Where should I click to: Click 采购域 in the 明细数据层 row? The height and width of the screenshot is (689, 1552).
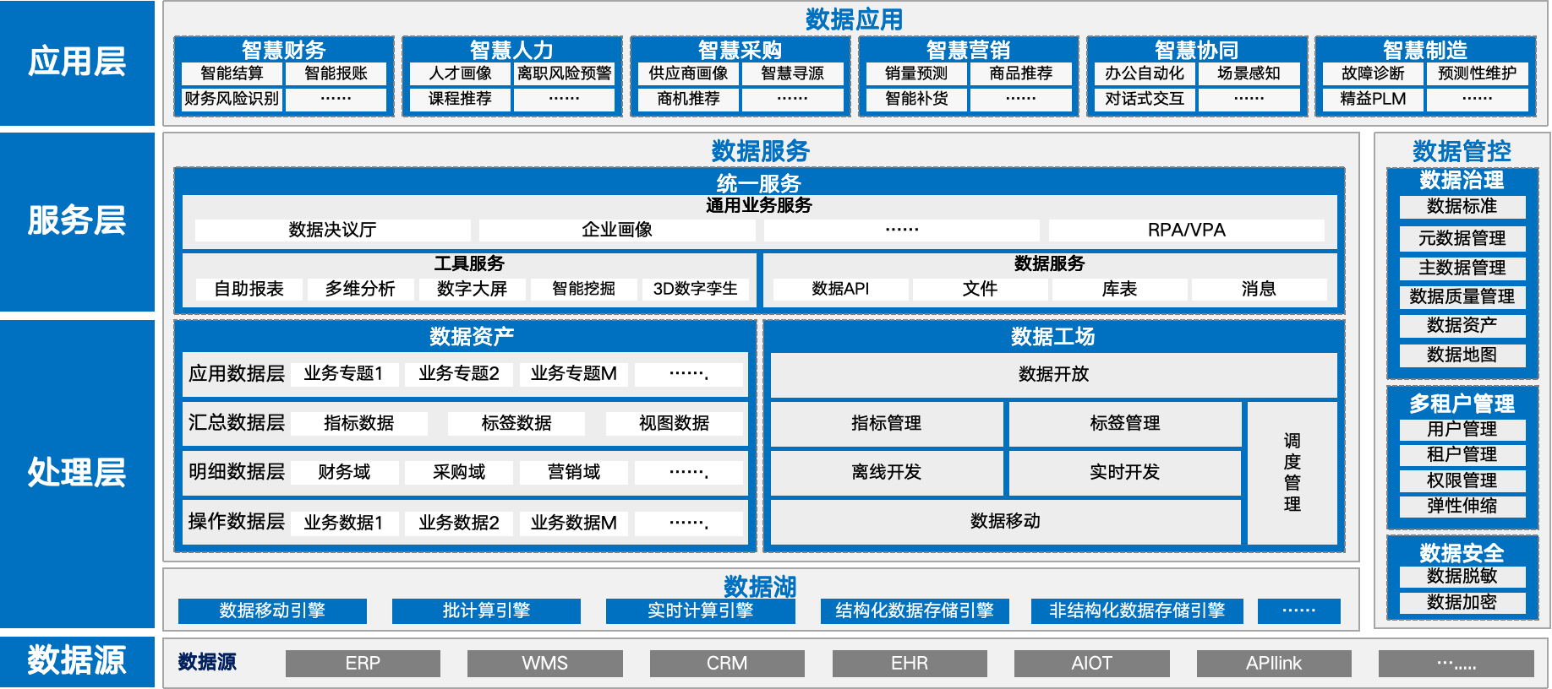pos(458,472)
